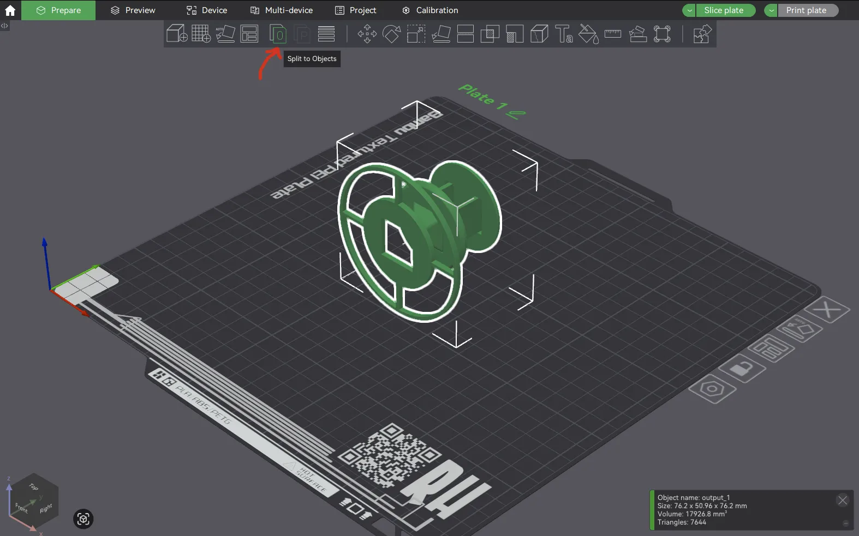Select the Auto orient toolbar icon
859x536 pixels.
point(225,34)
